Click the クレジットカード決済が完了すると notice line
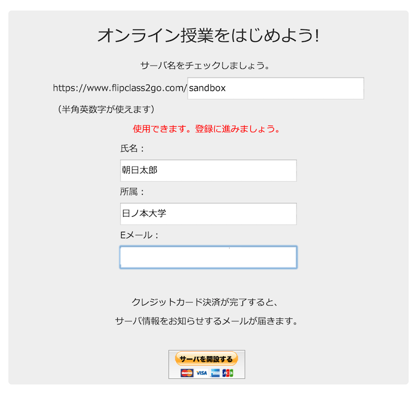 pyautogui.click(x=205, y=302)
